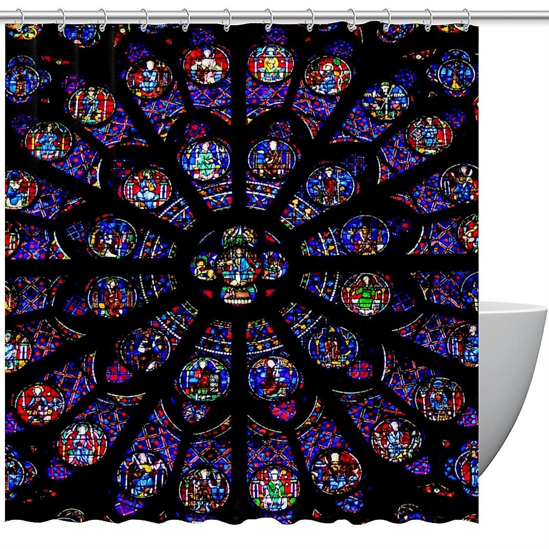Select inner-ring medallion just upper-left of vertical mullion
This screenshot has height=549, width=549.
click(205, 160)
